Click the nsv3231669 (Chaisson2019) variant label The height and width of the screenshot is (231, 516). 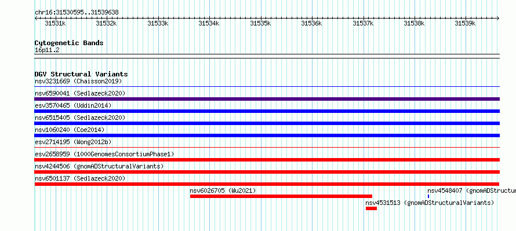(x=78, y=81)
